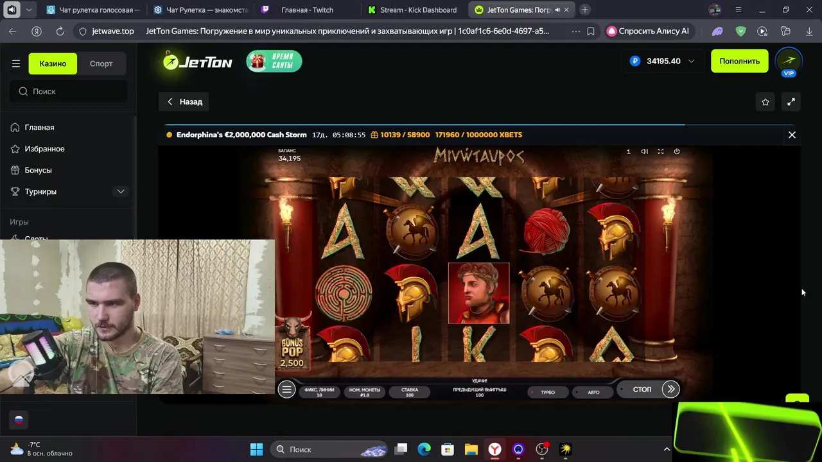The image size is (822, 462).
Task: Open the slot game round menu button
Action: tap(286, 389)
